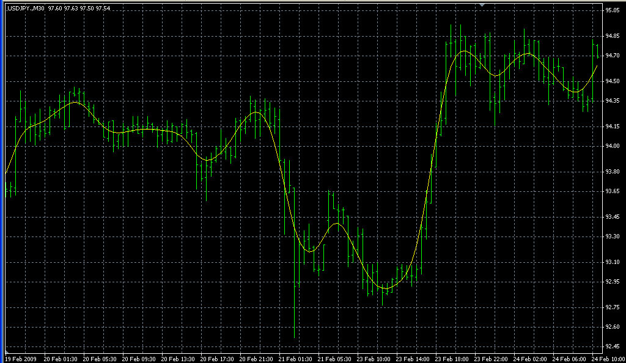Viewport: 626px width, 363px height.
Task: Click the 23 Feb 10:00 time label
Action: [x=373, y=359]
